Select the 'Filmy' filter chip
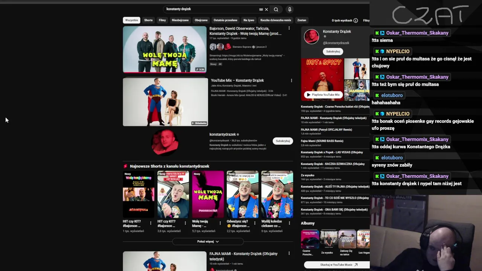This screenshot has height=271, width=482. [x=162, y=20]
